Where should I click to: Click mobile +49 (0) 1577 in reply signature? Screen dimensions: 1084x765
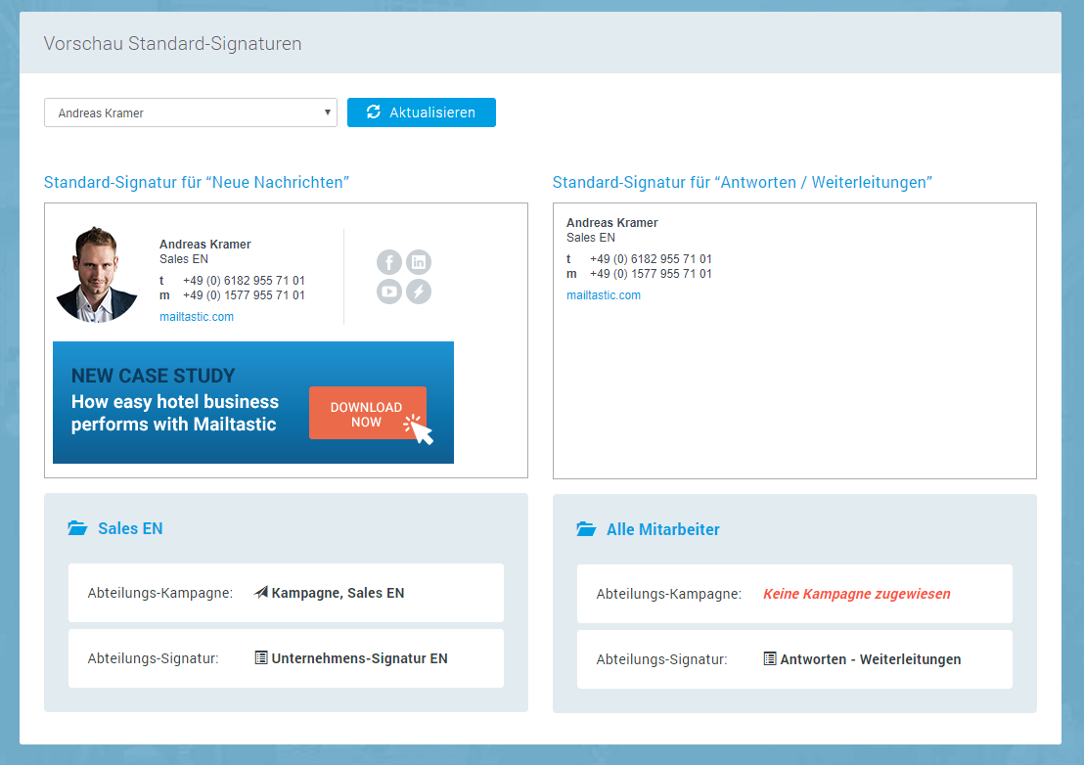651,274
